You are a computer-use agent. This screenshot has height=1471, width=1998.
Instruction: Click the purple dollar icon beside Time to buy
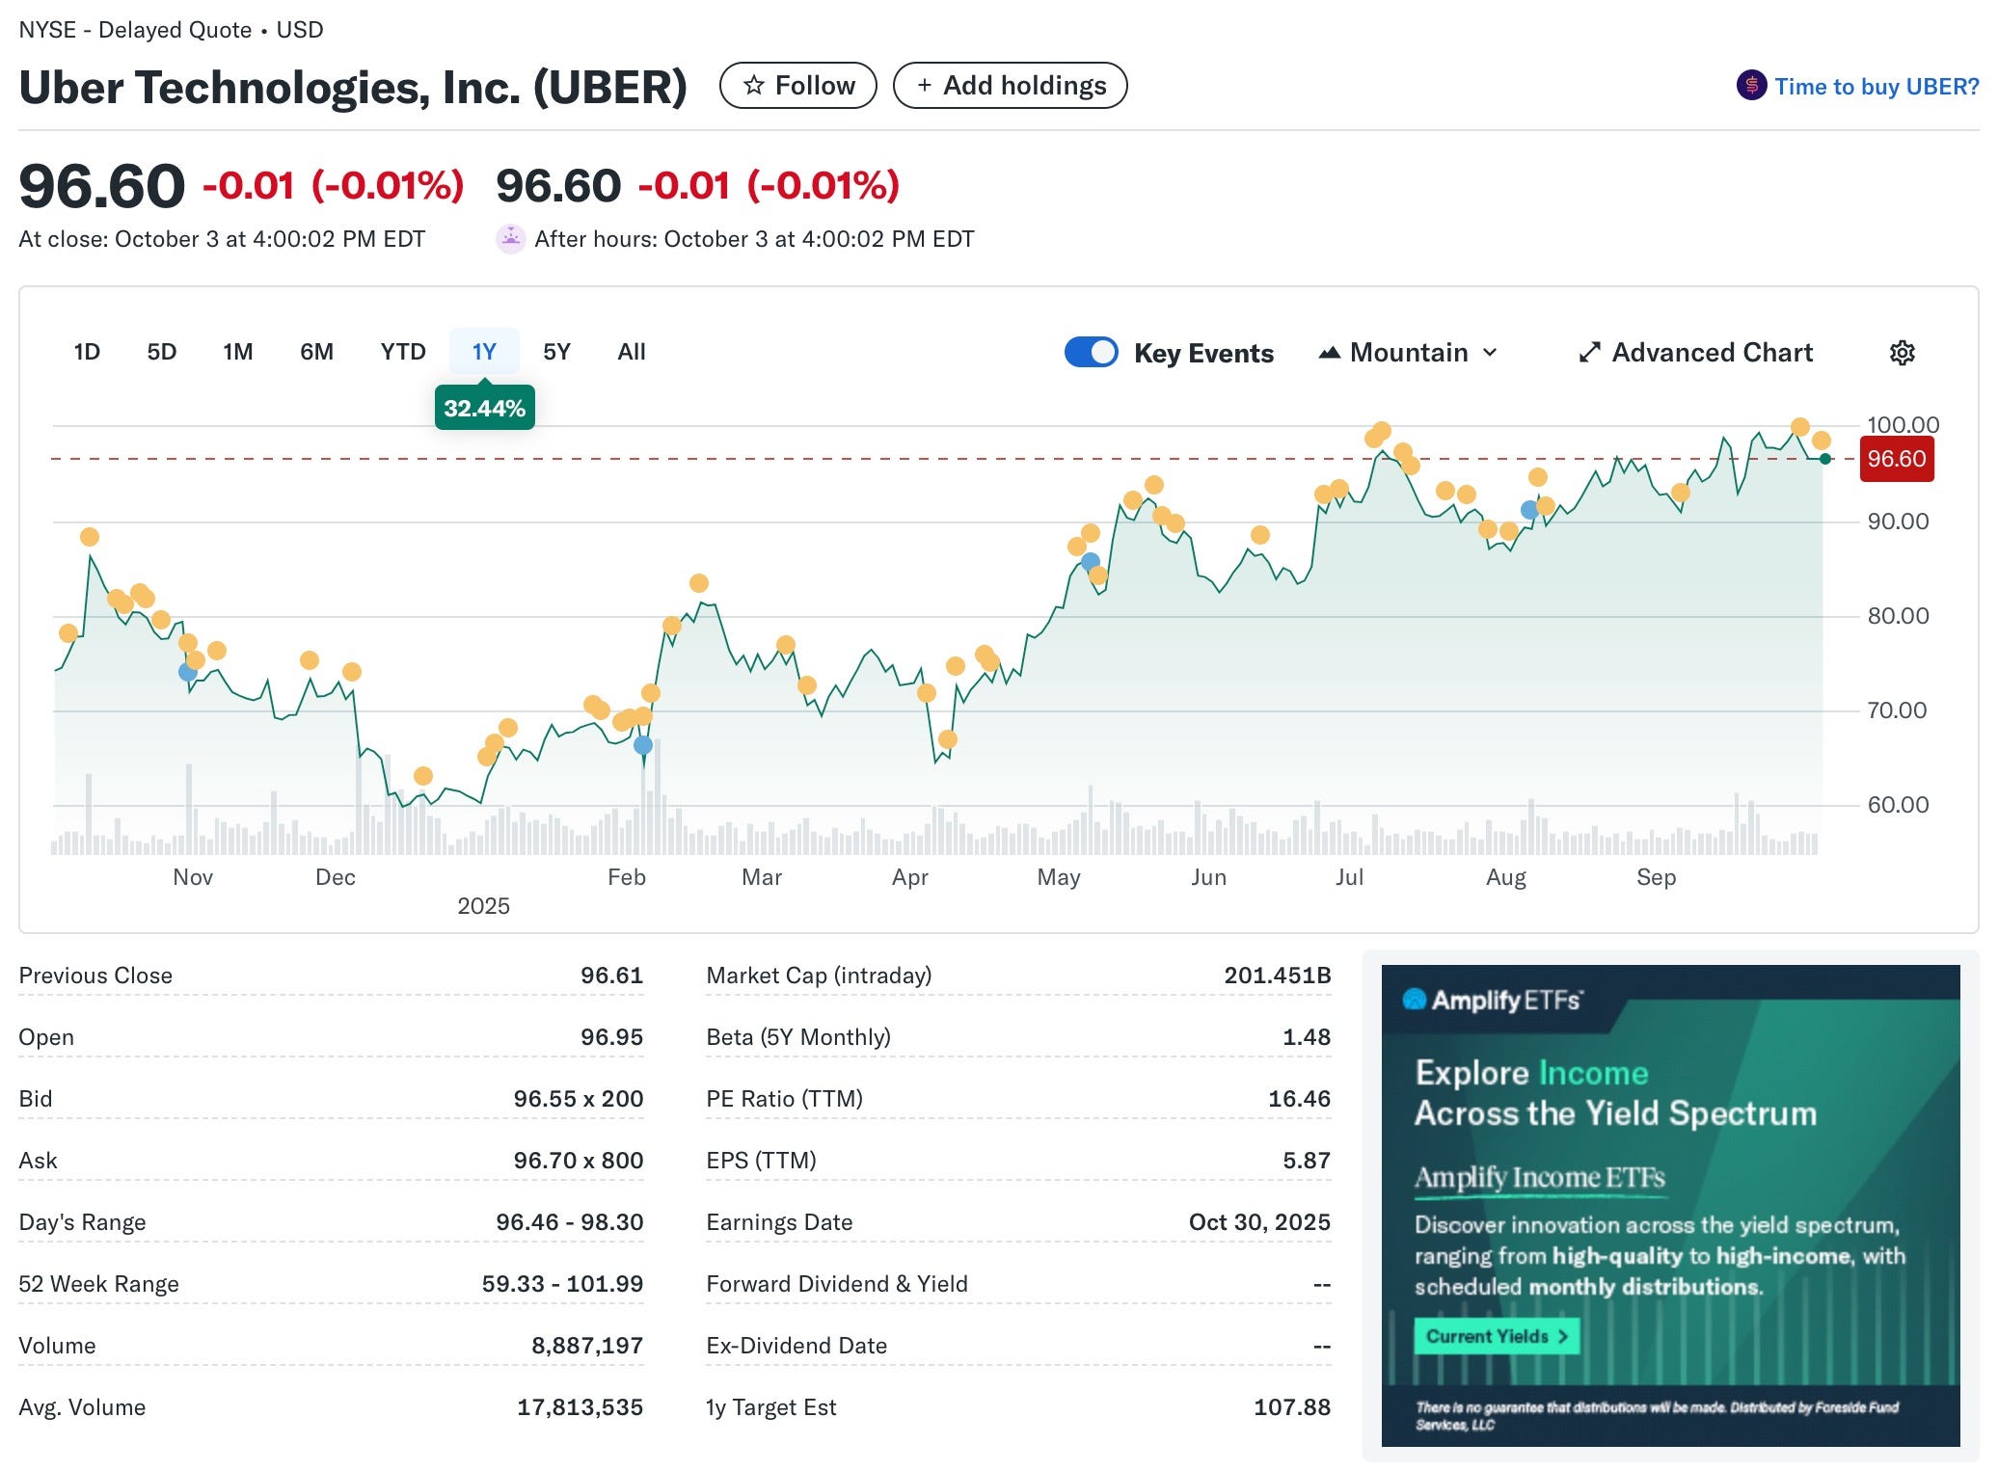1751,86
